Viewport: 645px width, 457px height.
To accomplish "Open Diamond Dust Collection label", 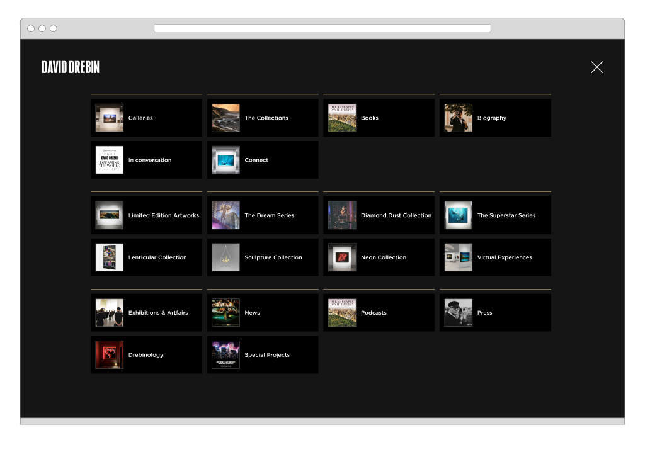I will click(x=396, y=215).
